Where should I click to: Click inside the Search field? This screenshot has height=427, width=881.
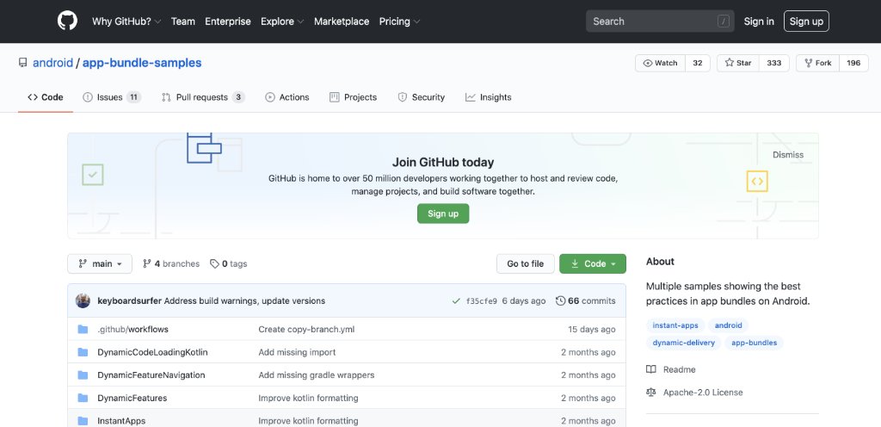[x=660, y=22]
